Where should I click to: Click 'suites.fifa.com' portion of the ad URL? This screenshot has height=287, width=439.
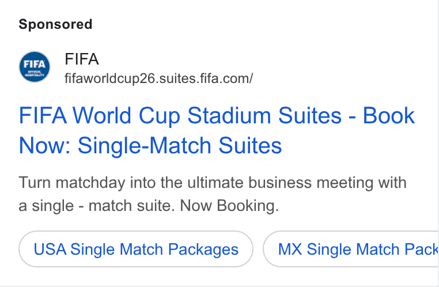(206, 79)
